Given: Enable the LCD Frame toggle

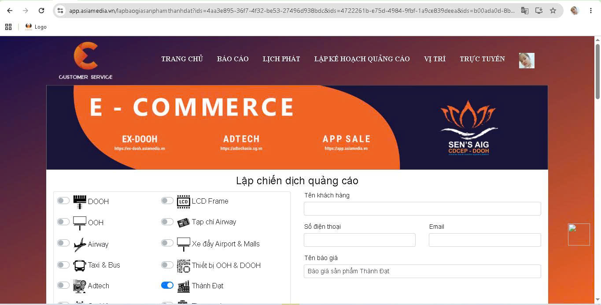Looking at the screenshot, I should pyautogui.click(x=167, y=201).
